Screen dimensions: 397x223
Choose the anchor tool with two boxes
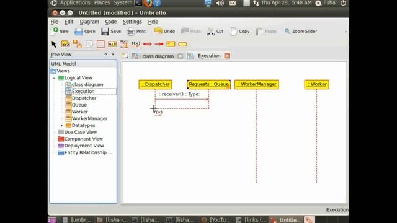77,44
